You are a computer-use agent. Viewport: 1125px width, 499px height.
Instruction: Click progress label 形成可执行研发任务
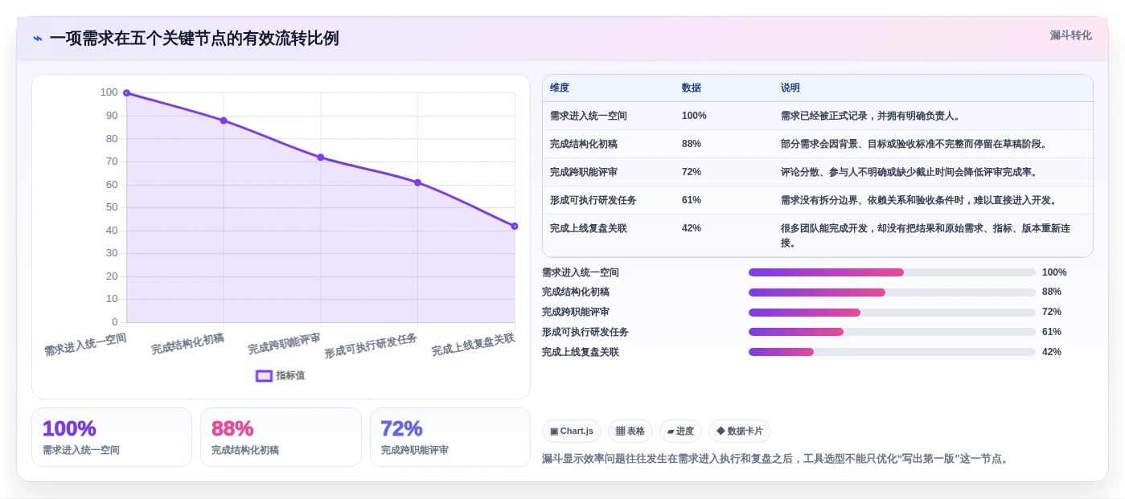tap(585, 332)
